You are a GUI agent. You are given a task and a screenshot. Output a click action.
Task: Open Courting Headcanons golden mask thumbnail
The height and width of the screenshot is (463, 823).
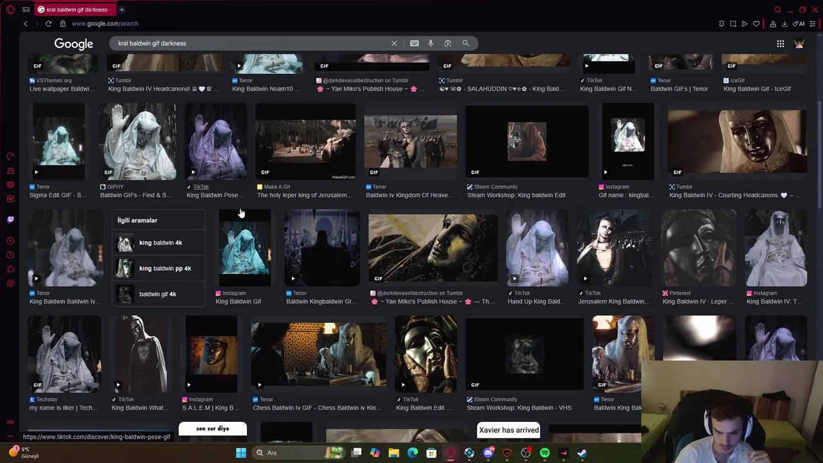coord(737,141)
